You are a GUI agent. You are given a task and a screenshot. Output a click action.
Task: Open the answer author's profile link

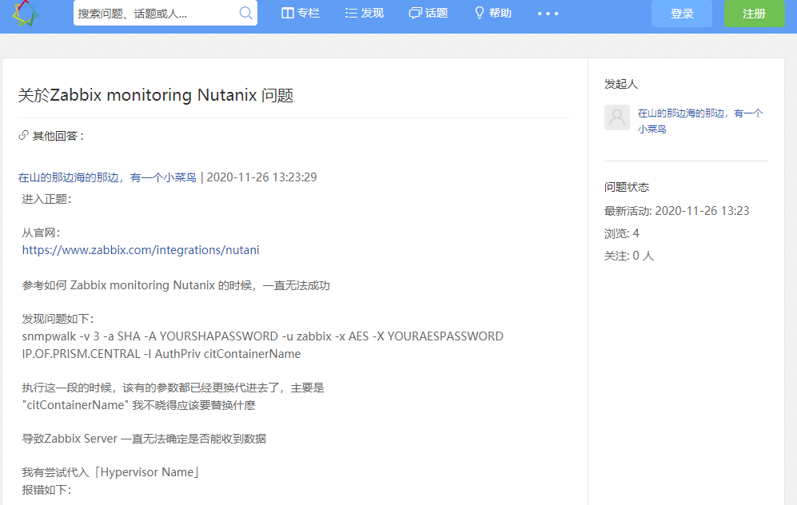pyautogui.click(x=107, y=177)
